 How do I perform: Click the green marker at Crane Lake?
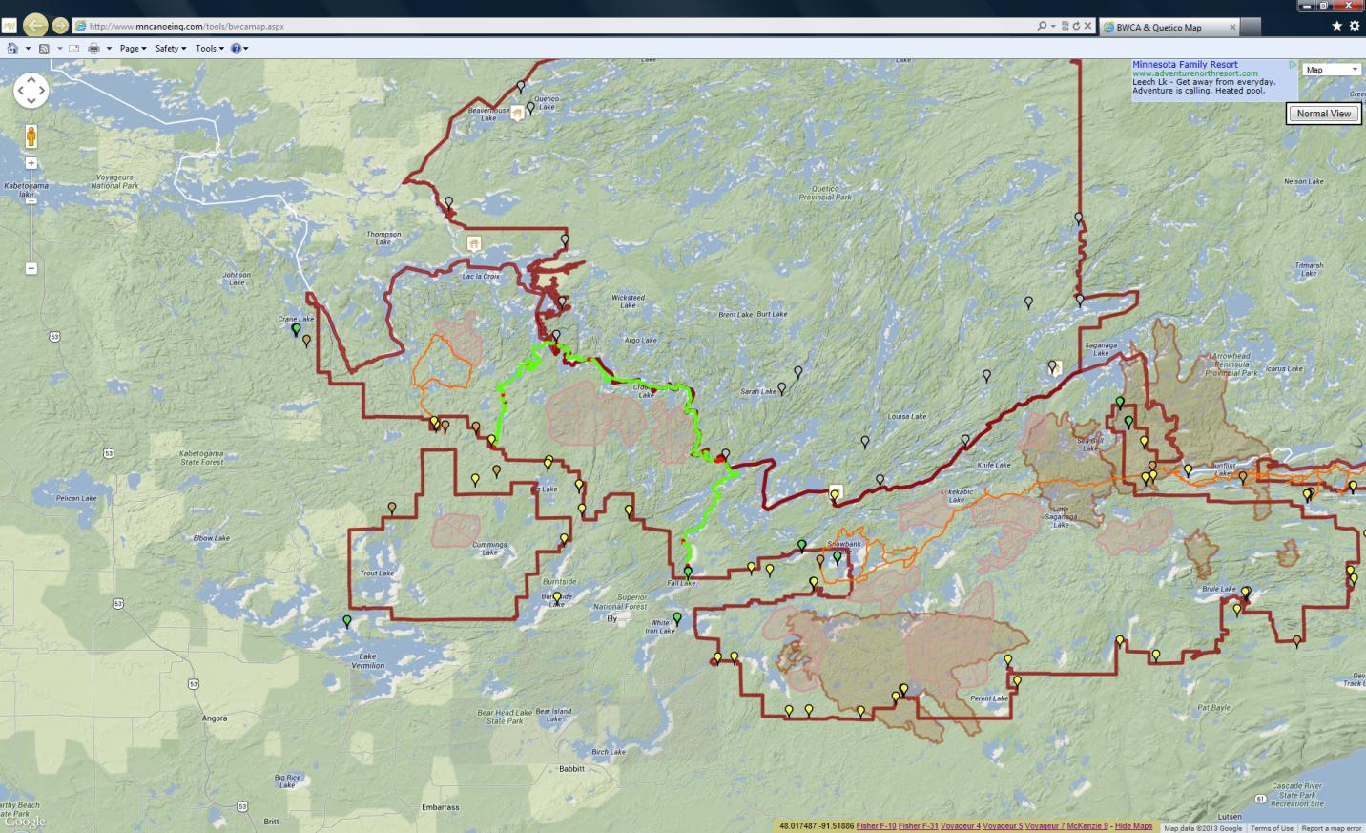click(x=296, y=329)
